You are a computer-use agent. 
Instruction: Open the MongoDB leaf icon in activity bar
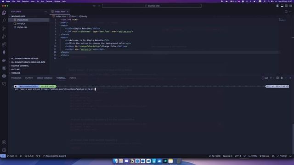[4, 52]
